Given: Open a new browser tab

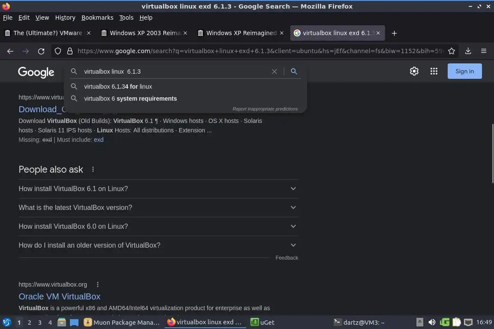Looking at the screenshot, I should 394,33.
